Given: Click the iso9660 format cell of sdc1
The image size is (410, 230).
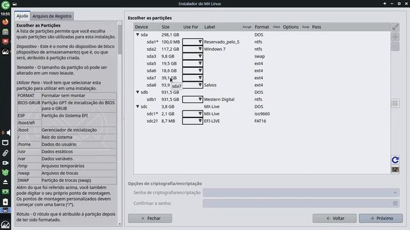Looking at the screenshot, I should tap(262, 114).
